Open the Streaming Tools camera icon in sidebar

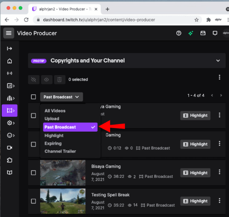coord(10,147)
